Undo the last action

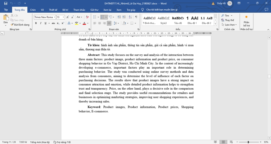[x=12, y=3]
